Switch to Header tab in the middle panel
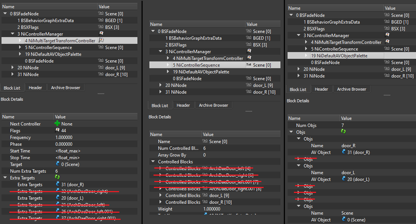 pos(184,106)
